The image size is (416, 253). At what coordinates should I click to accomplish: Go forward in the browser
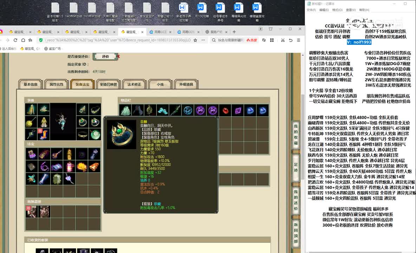point(7,40)
